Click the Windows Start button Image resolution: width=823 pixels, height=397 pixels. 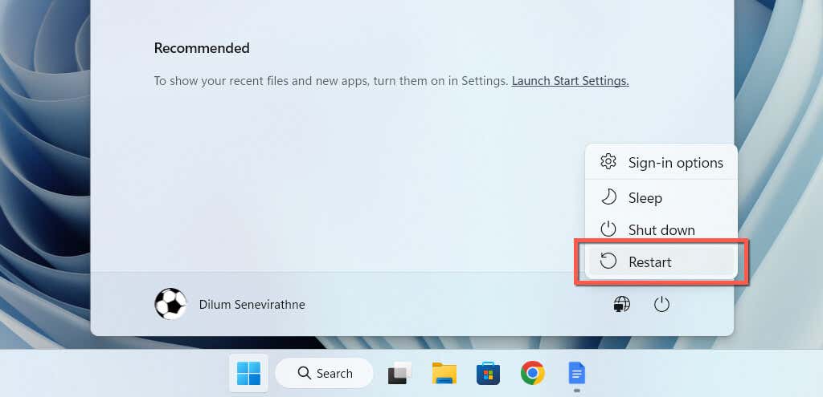[248, 373]
